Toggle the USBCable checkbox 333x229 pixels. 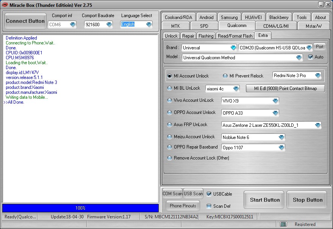pos(209,194)
